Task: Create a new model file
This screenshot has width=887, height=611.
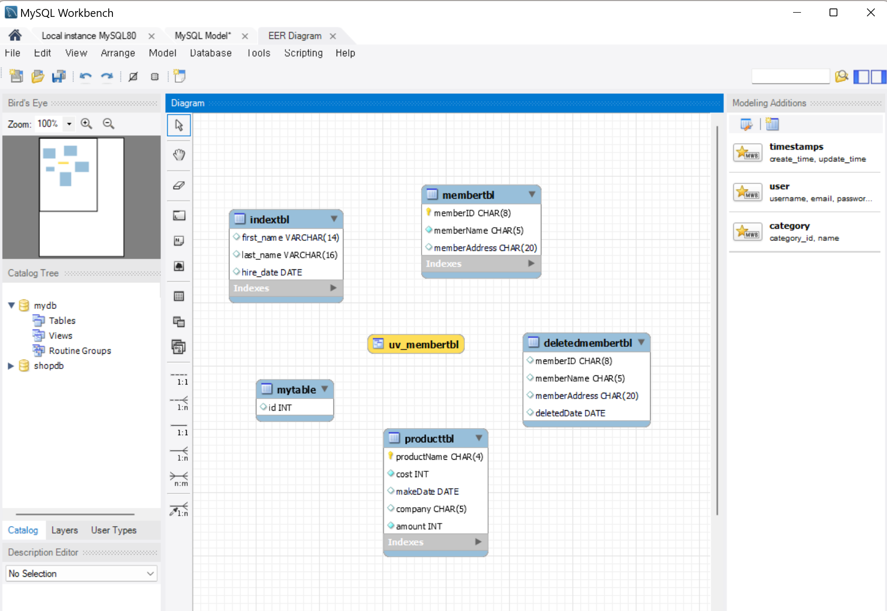Action: [16, 76]
